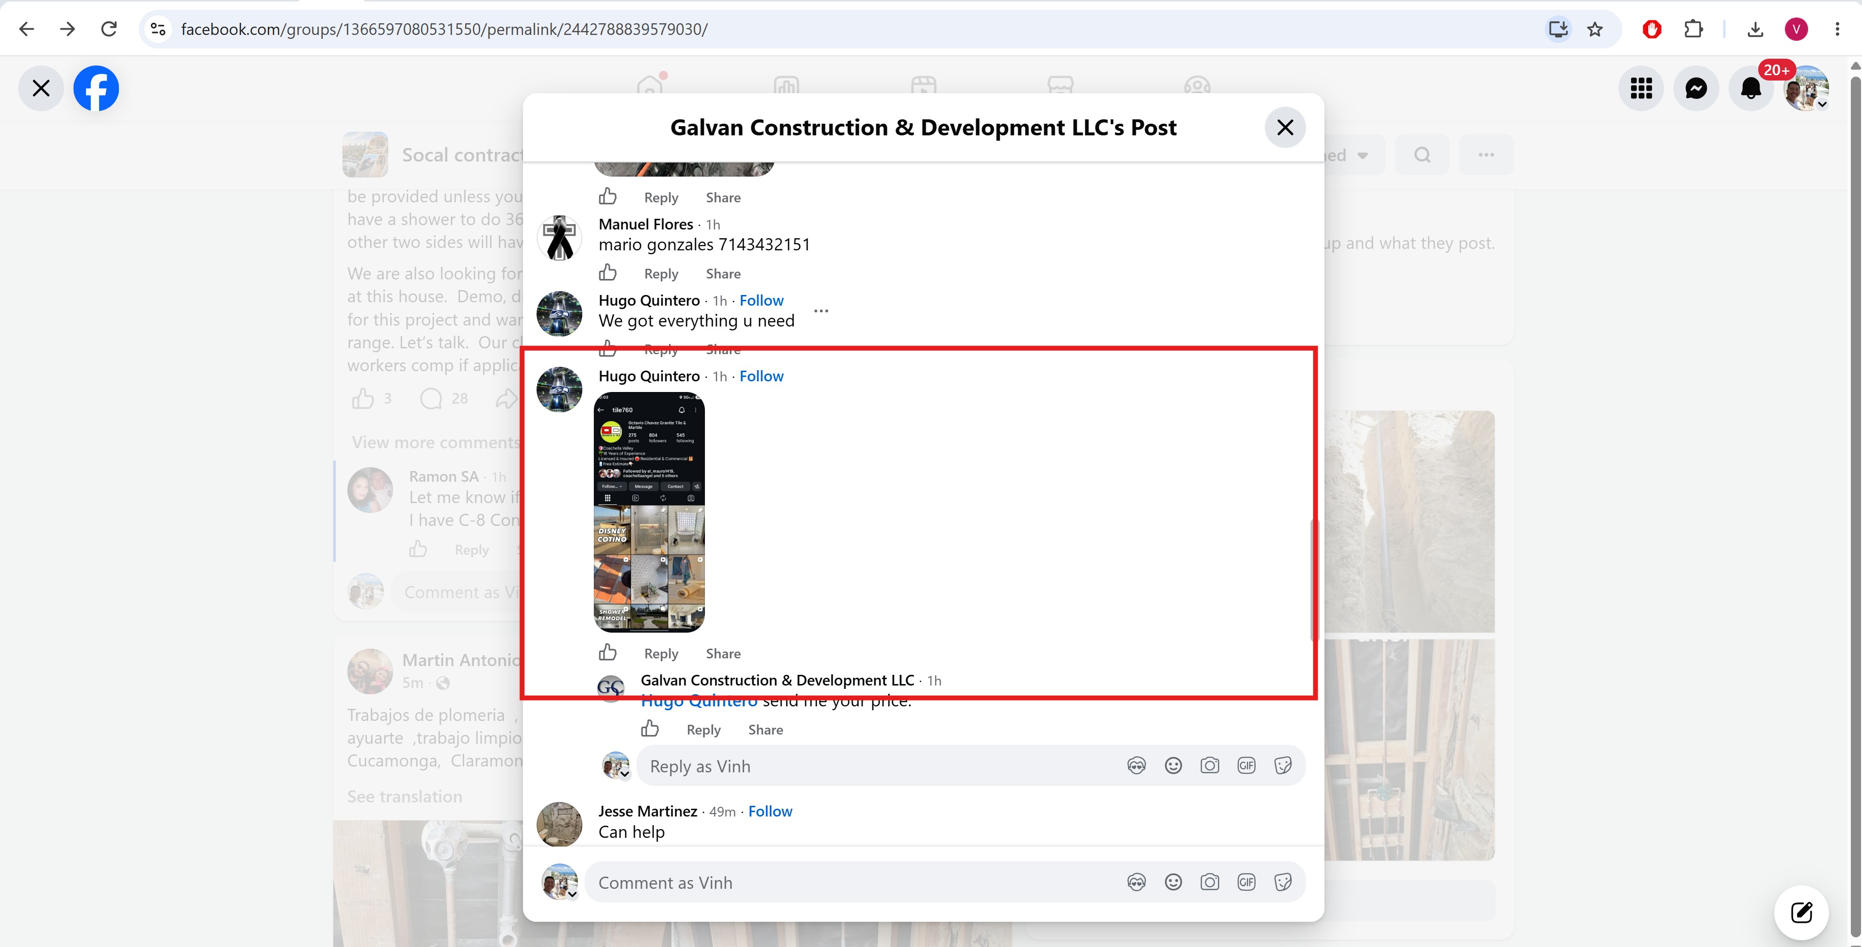Click the browser address bar URL
Image resolution: width=1862 pixels, height=947 pixels.
(x=444, y=29)
